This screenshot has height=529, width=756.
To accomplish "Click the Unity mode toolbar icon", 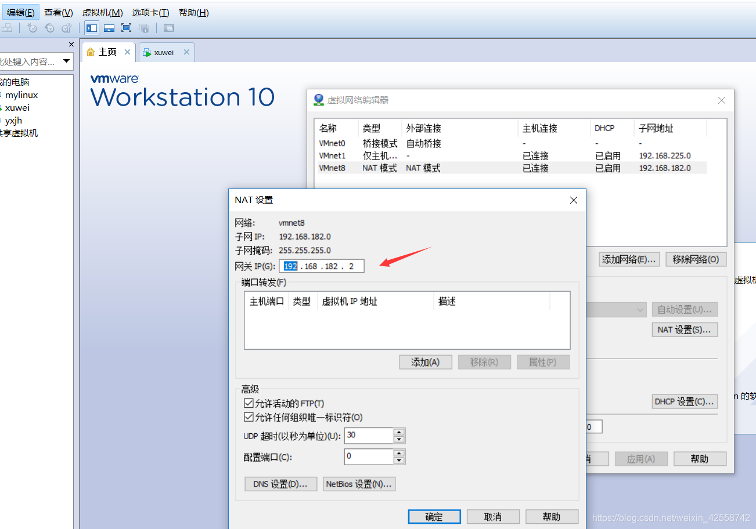I will pyautogui.click(x=144, y=28).
